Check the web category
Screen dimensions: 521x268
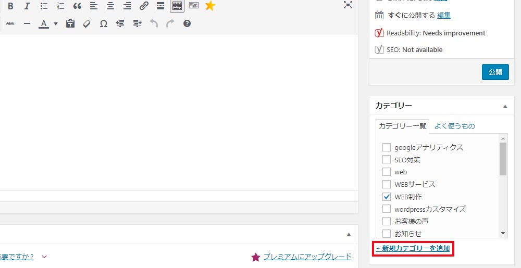pyautogui.click(x=387, y=172)
